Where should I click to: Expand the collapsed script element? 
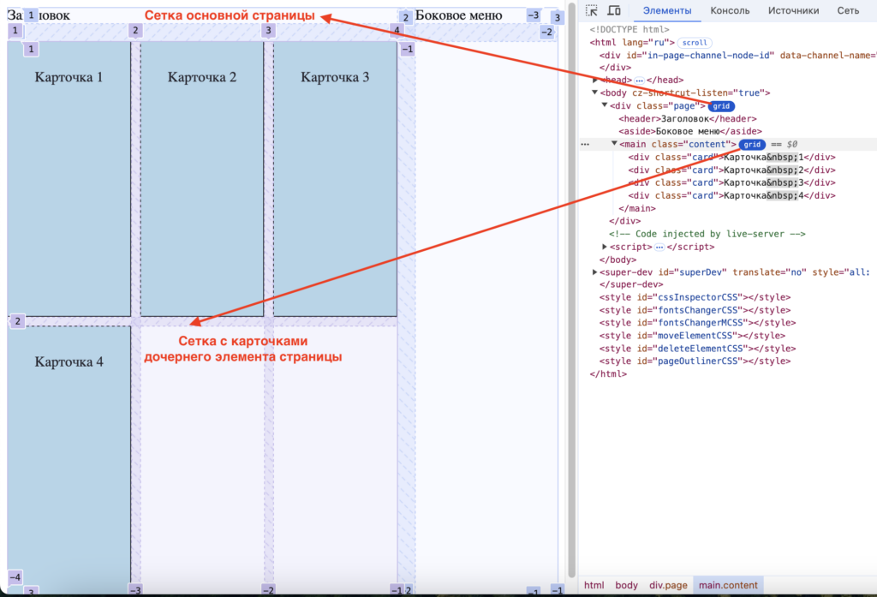click(605, 246)
